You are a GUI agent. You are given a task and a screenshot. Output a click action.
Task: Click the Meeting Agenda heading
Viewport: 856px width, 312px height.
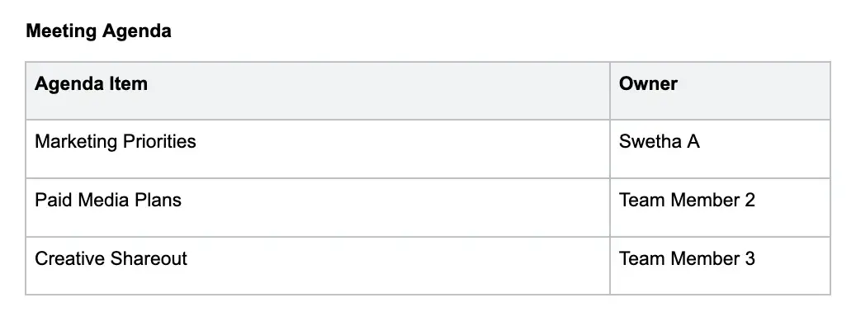click(x=98, y=31)
